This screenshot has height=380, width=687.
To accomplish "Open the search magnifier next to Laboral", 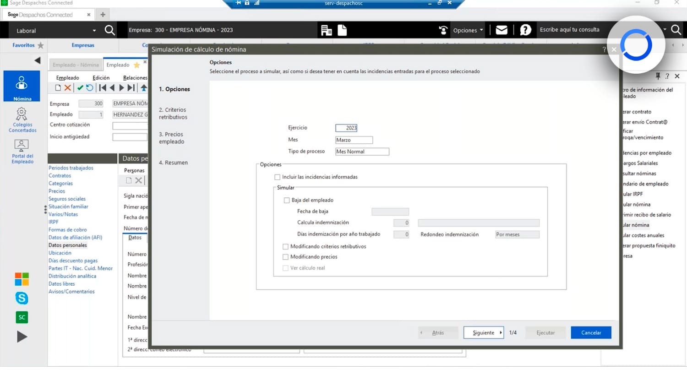I will 109,30.
